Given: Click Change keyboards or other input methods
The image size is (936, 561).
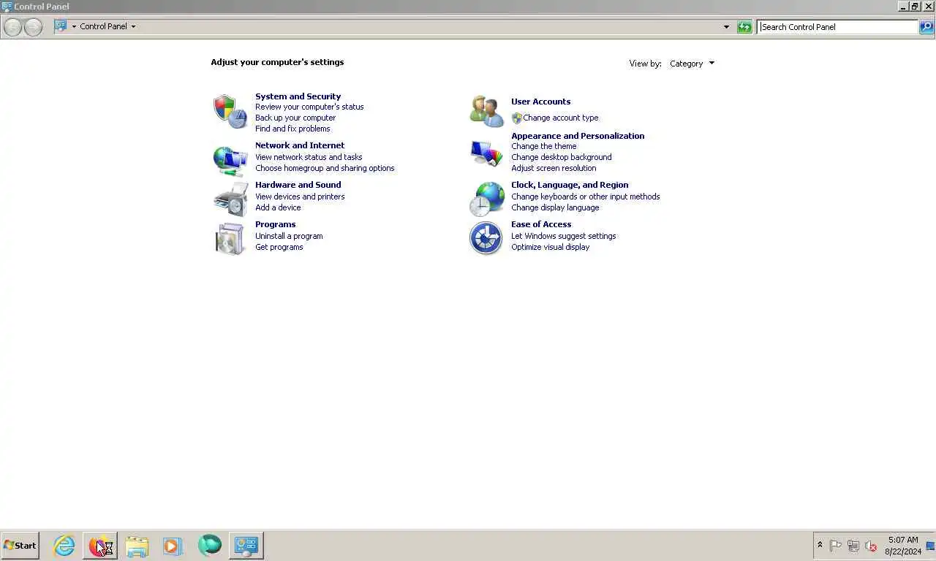Looking at the screenshot, I should point(585,196).
